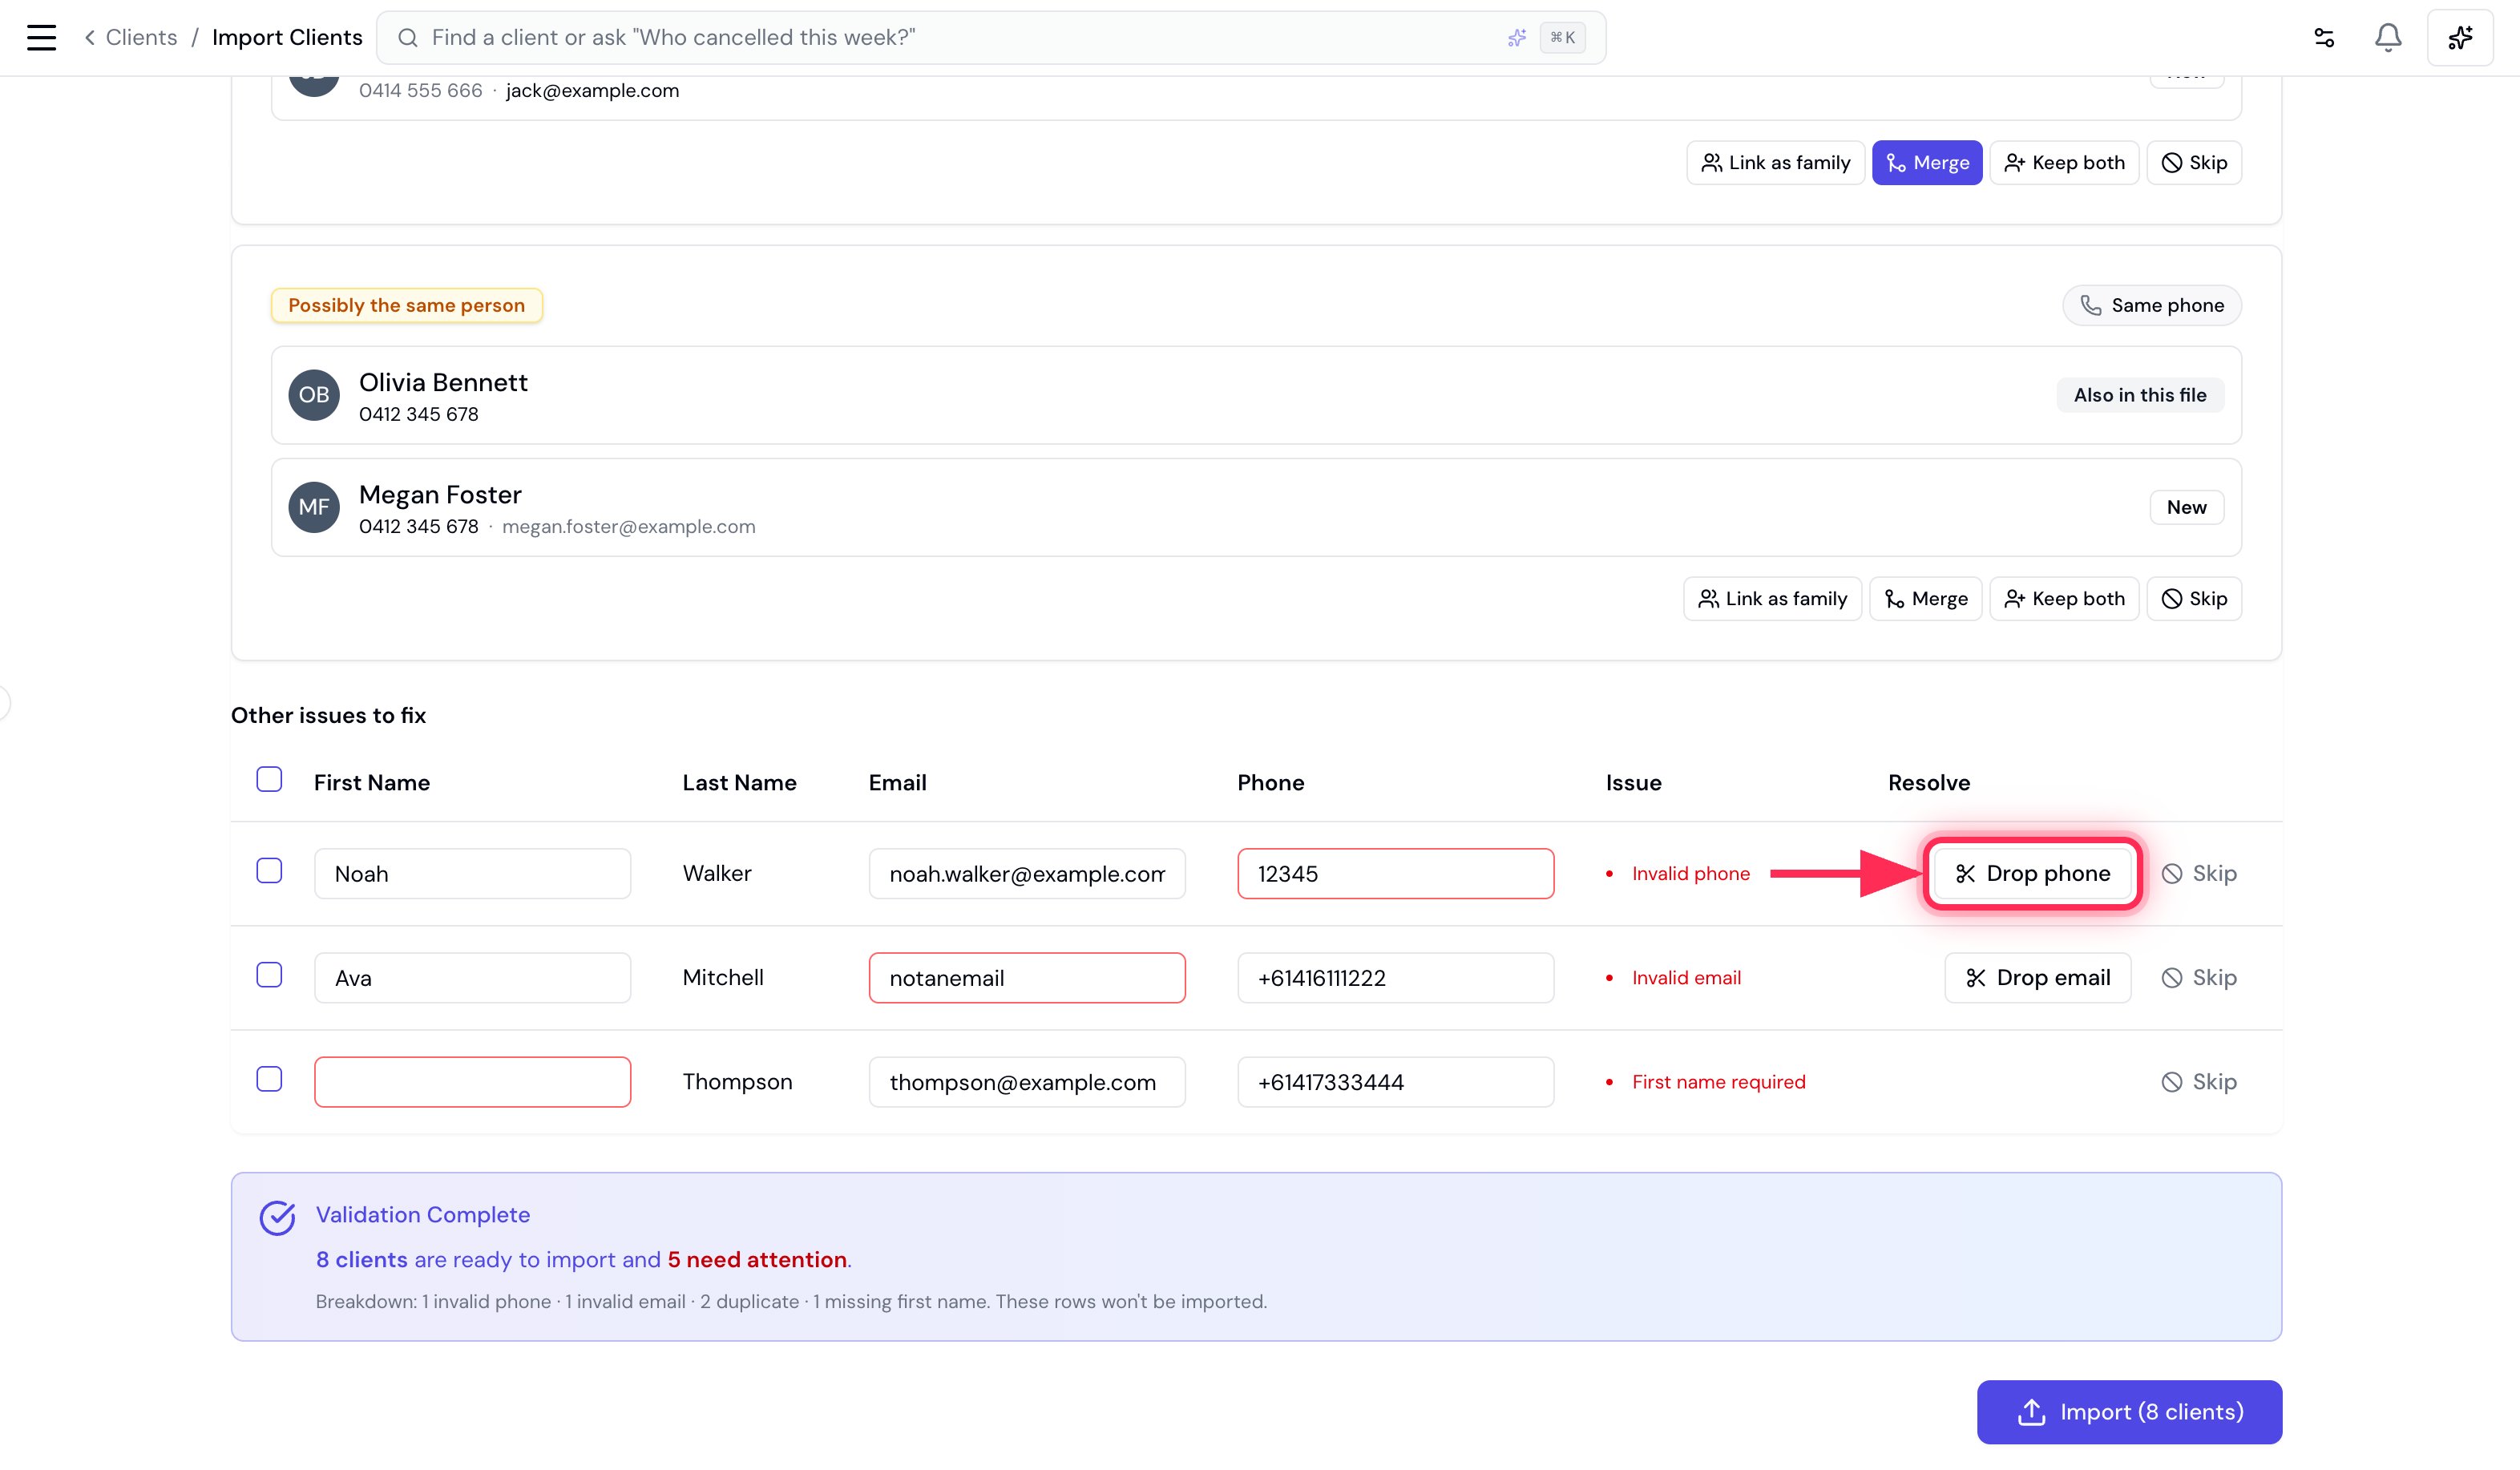The width and height of the screenshot is (2520, 1470).
Task: Edit the first name field containing Ava
Action: 472,978
